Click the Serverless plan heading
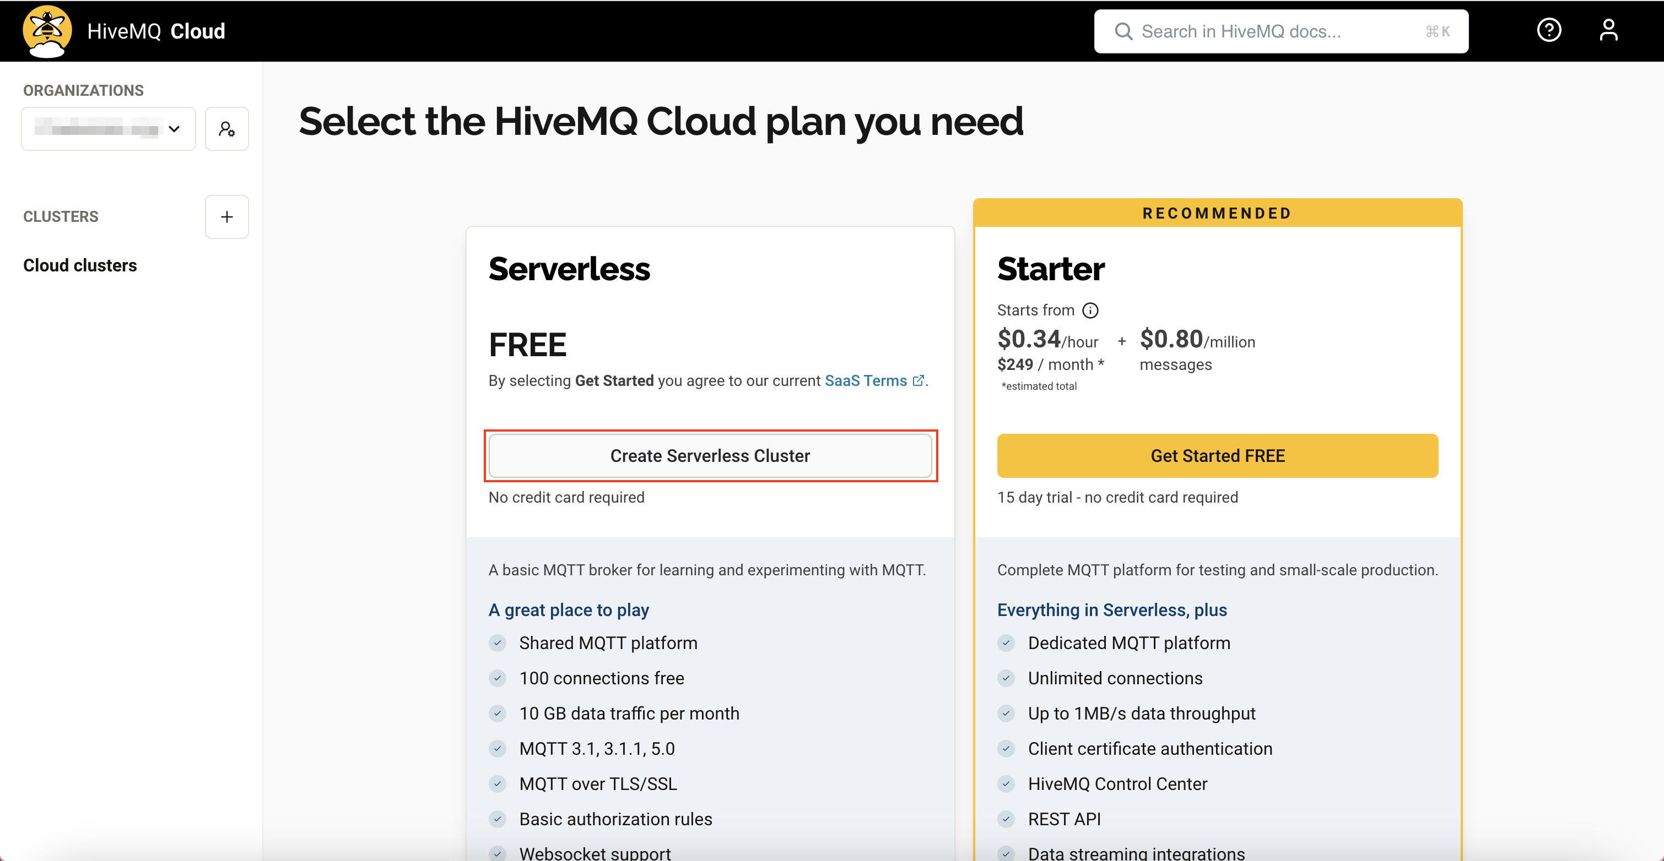The image size is (1664, 861). (569, 269)
